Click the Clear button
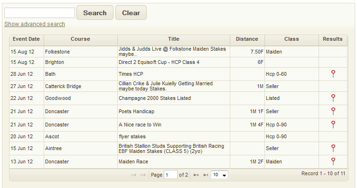Image resolution: width=357 pixels, height=188 pixels. pyautogui.click(x=131, y=13)
